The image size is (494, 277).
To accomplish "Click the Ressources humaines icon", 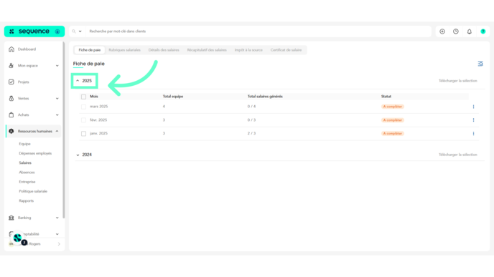I will pyautogui.click(x=11, y=131).
